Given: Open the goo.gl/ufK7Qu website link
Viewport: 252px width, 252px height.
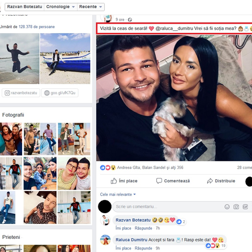Looking at the screenshot, I should pyautogui.click(x=60, y=93).
